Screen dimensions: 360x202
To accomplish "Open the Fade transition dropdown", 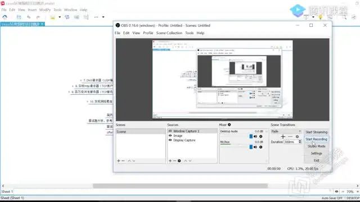I will click(x=286, y=131).
